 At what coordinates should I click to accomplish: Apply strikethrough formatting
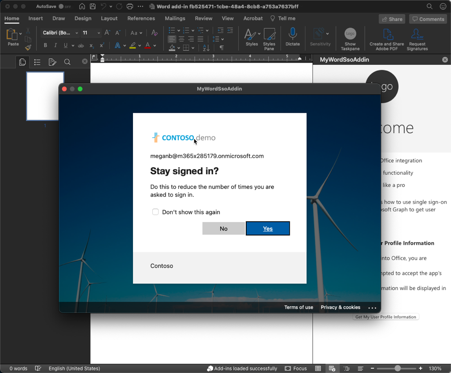pos(81,45)
